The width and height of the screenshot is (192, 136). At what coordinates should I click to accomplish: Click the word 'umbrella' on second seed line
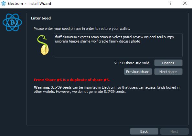coord(61,41)
